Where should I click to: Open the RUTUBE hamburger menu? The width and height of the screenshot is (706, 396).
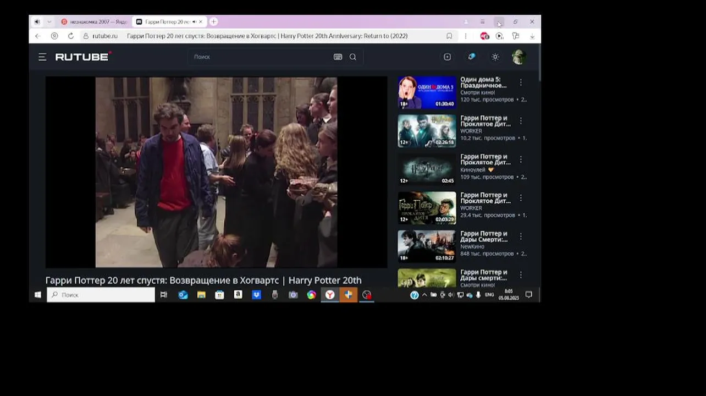[x=42, y=57]
